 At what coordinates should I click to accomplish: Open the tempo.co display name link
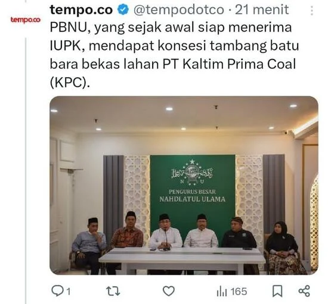[x=81, y=10]
